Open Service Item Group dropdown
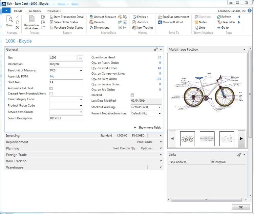254x214 pixels. 81,112
